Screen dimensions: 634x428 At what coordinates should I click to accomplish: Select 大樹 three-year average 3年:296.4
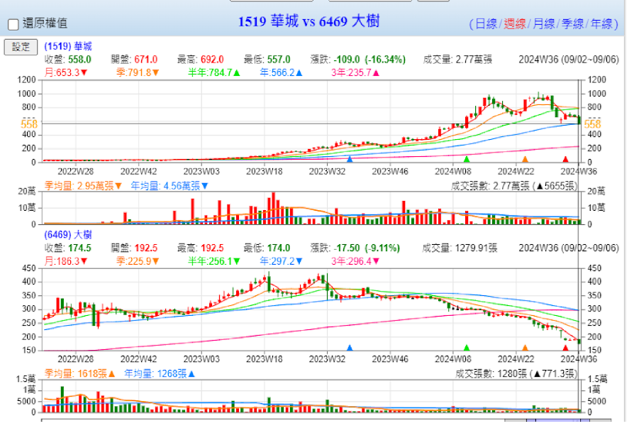click(355, 261)
